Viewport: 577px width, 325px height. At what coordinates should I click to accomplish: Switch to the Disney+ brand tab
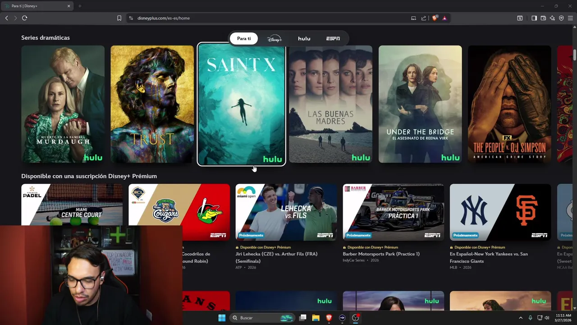274,38
